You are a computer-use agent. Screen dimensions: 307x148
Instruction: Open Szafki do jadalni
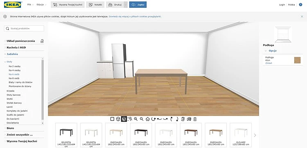point(15,115)
